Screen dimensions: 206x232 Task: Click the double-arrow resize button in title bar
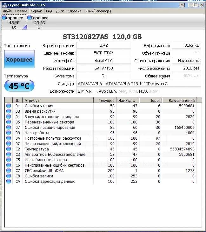pyautogui.click(x=182, y=5)
